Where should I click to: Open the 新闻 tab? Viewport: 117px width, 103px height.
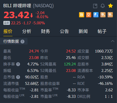coord(83,31)
